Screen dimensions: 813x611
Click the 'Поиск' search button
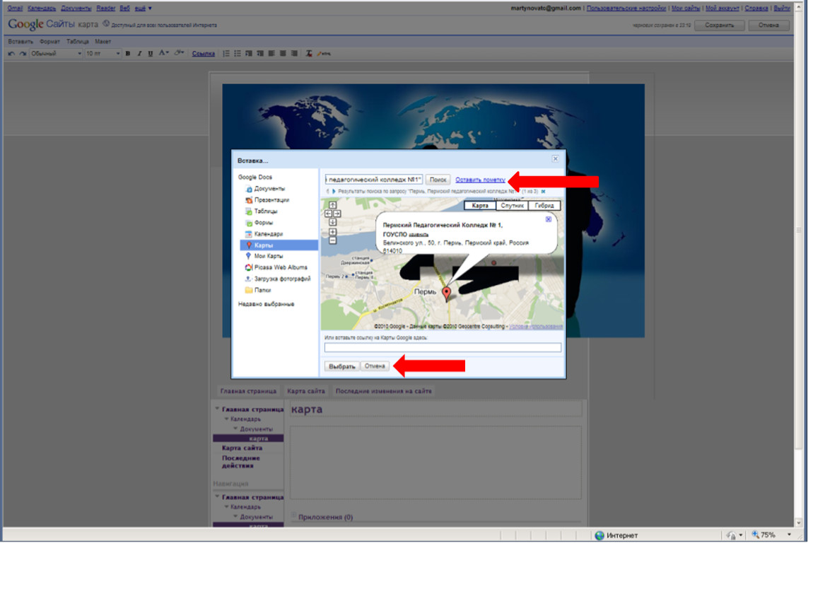click(x=438, y=180)
